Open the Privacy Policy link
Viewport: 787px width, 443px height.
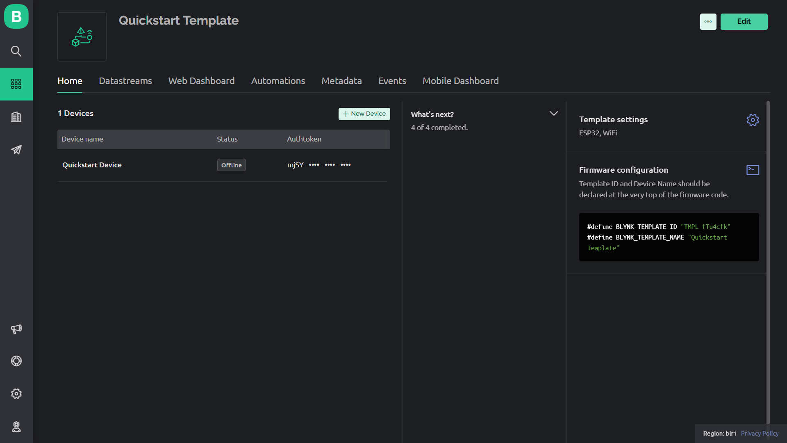tap(760, 433)
